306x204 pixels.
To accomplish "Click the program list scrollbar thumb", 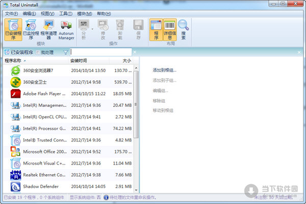I will pos(136,104).
